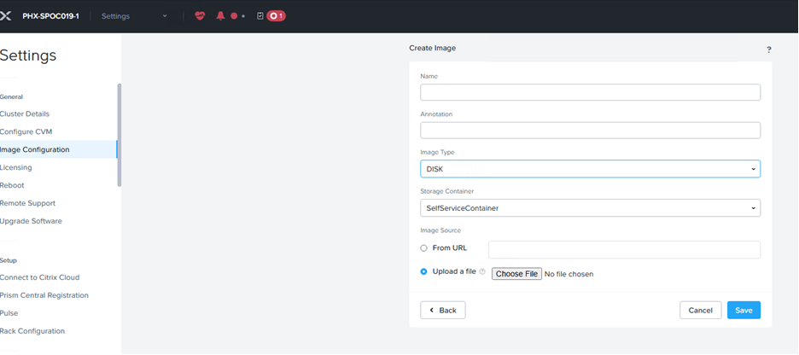Go to Prism Central Registration settings
The image size is (799, 355).
coord(44,295)
